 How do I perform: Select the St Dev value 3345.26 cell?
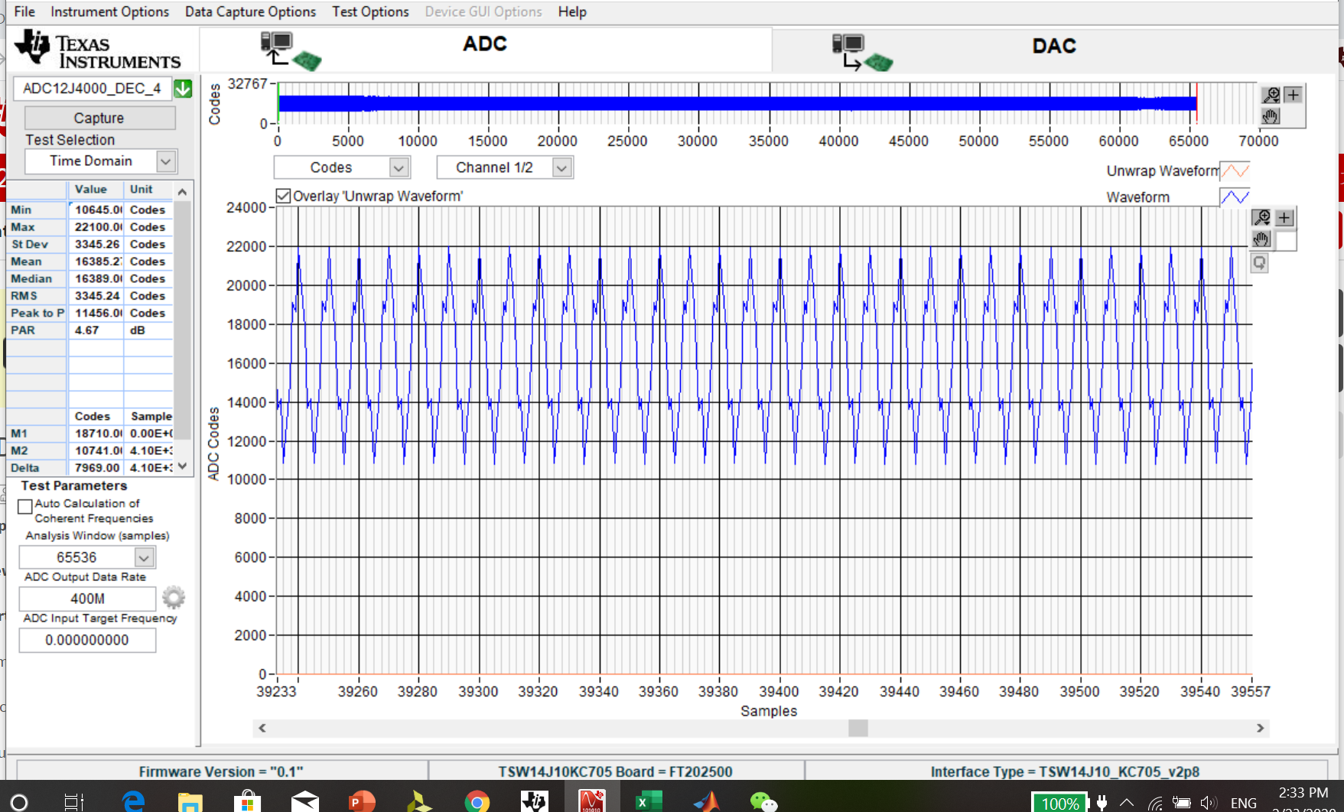pos(97,244)
